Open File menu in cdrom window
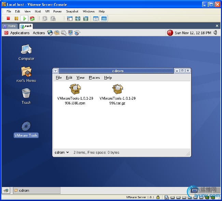Image resolution: width=222 pixels, height=201 pixels. coord(59,77)
